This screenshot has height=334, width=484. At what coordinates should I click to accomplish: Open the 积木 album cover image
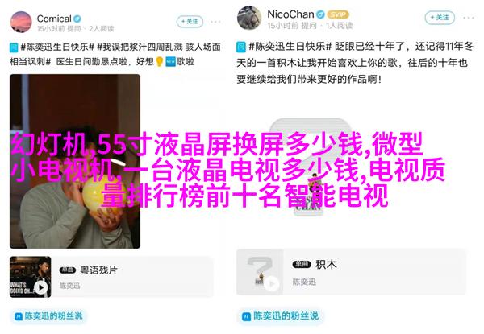point(260,272)
